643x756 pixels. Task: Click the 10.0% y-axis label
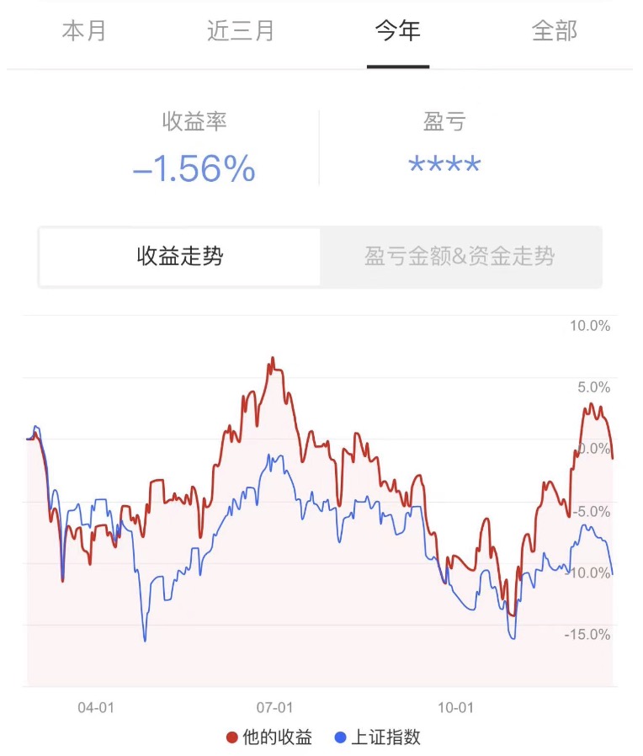pyautogui.click(x=589, y=327)
